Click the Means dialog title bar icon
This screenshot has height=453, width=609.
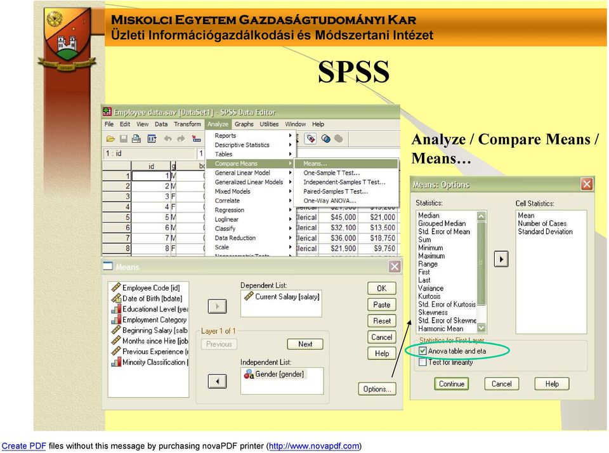[x=108, y=266]
